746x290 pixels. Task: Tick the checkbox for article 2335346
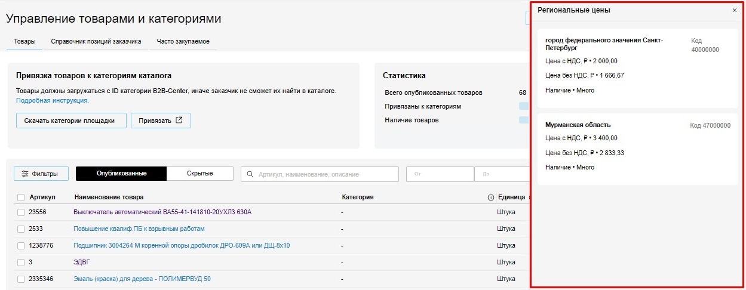click(x=21, y=279)
